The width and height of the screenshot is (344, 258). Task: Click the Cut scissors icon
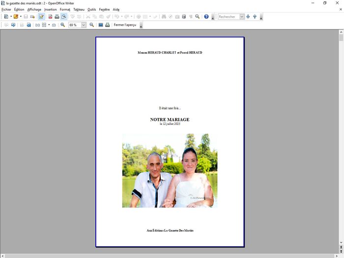pos(88,16)
